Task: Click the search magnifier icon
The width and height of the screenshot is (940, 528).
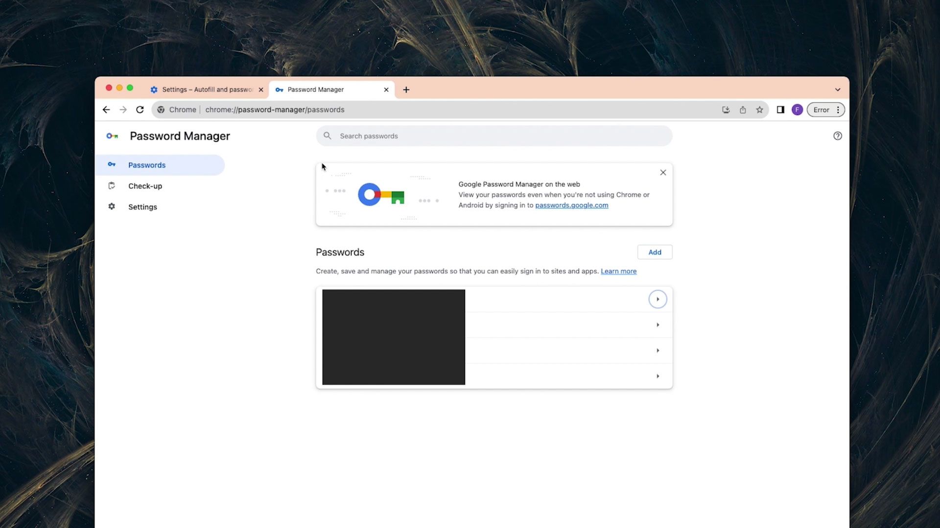Action: coord(328,136)
